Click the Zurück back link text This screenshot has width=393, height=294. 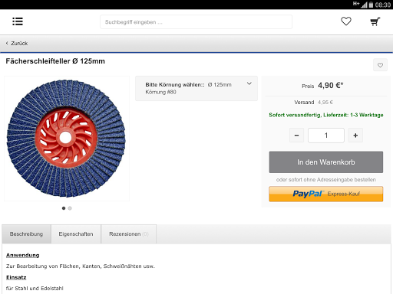(19, 43)
